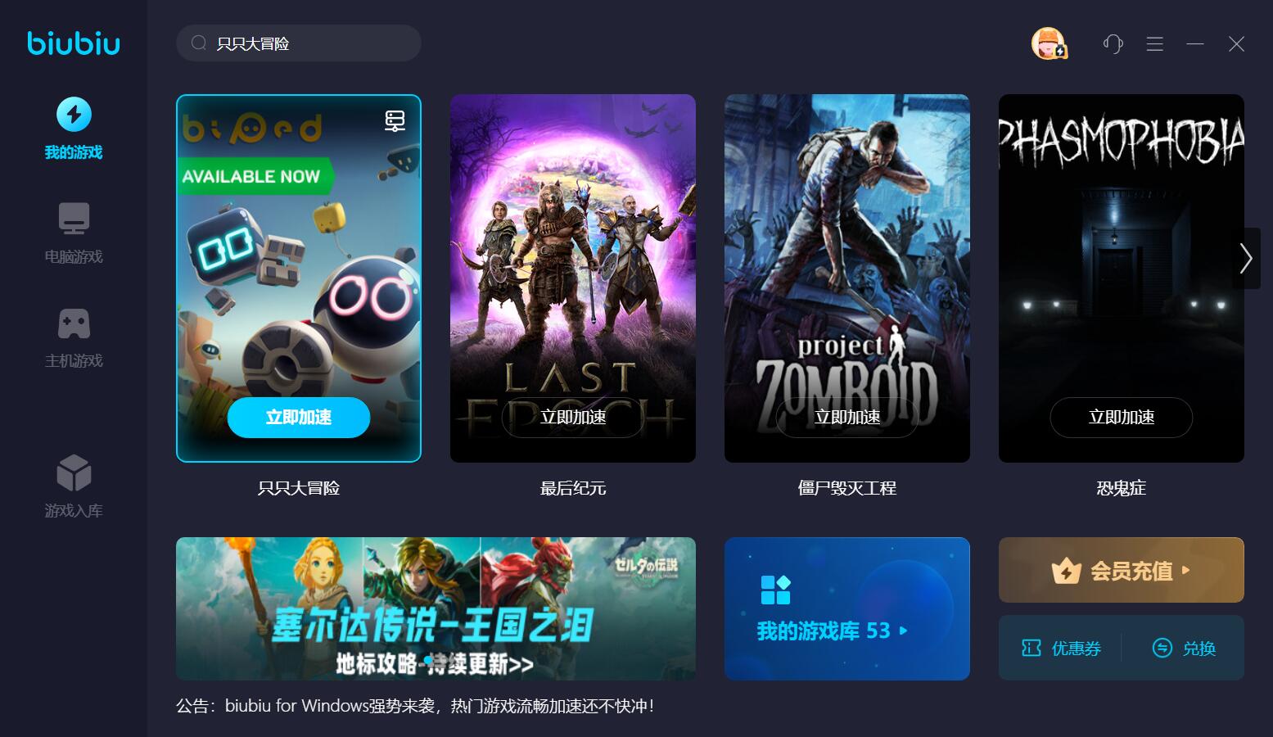Screen dimensions: 1273x737
Task: Show next games with right chevron arrow
Action: tap(1246, 258)
